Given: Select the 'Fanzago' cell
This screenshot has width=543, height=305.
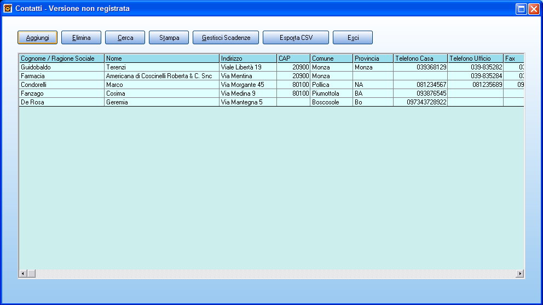Looking at the screenshot, I should click(x=62, y=93).
